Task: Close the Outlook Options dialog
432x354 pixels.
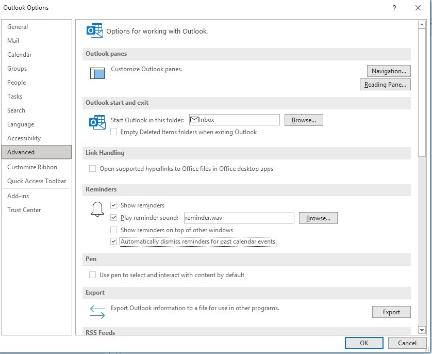Action: (x=418, y=8)
